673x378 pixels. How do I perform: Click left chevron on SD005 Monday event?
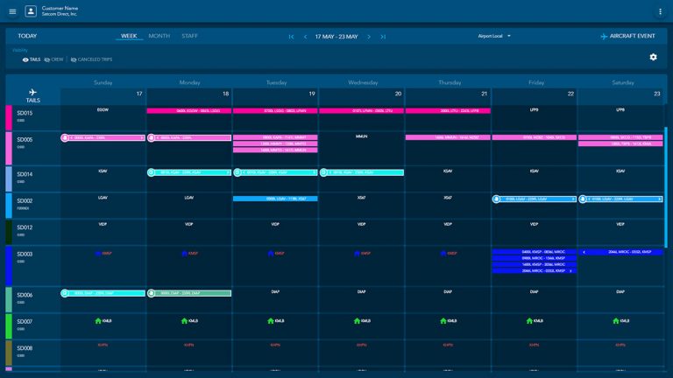(x=158, y=138)
